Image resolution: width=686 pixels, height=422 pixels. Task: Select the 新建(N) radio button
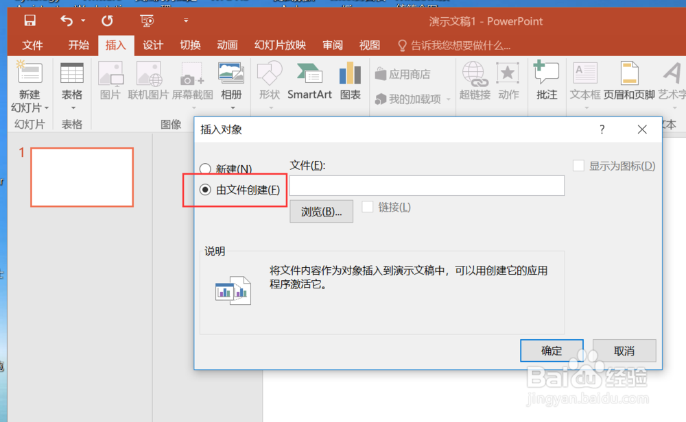tap(205, 169)
